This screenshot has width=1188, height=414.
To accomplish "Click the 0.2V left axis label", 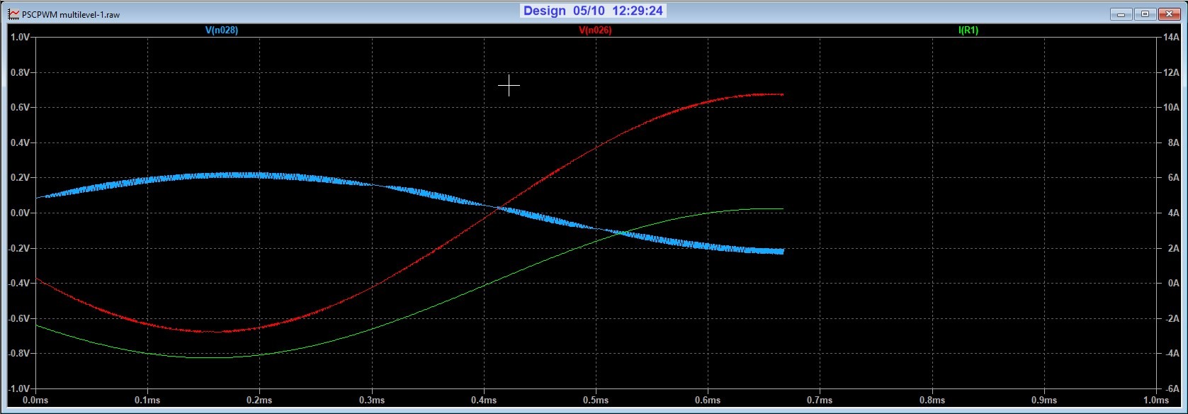I will 20,178.
